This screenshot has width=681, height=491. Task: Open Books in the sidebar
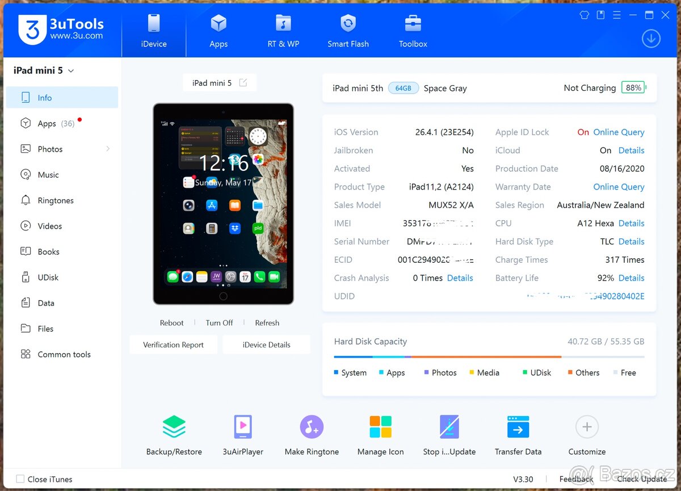pos(62,251)
